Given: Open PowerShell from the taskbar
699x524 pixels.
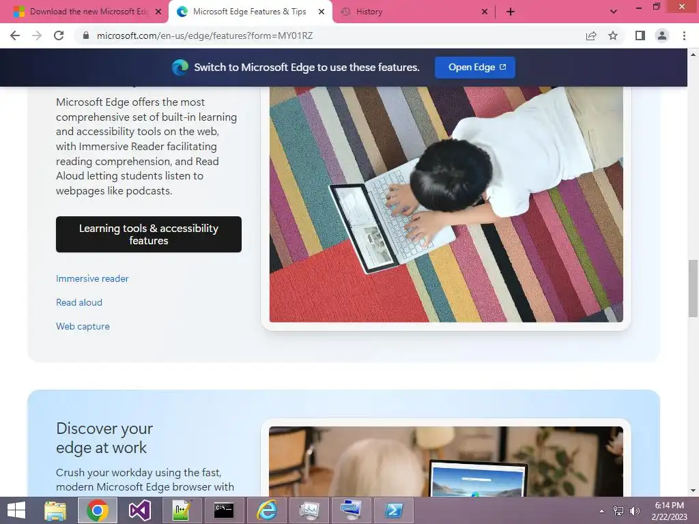Looking at the screenshot, I should pyautogui.click(x=393, y=510).
